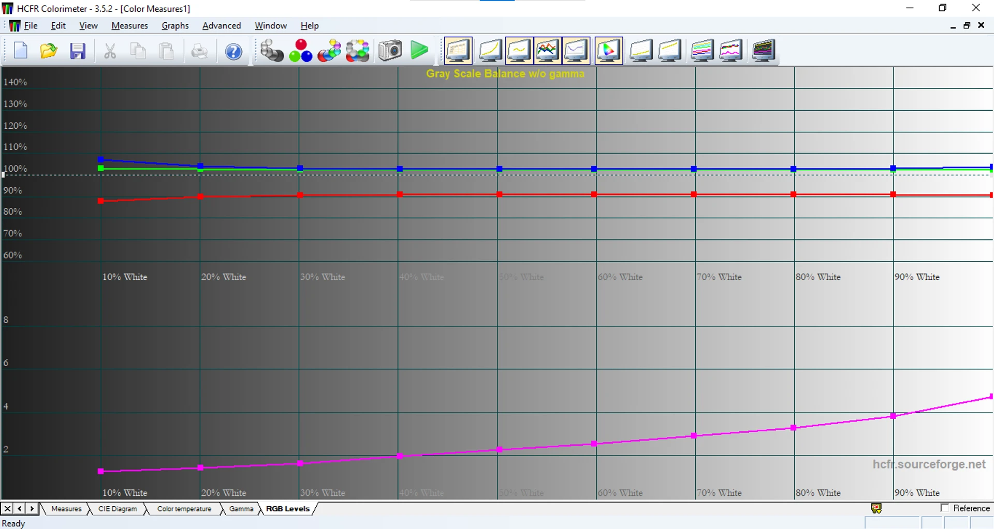
Task: Open the Advanced menu
Action: pos(222,25)
